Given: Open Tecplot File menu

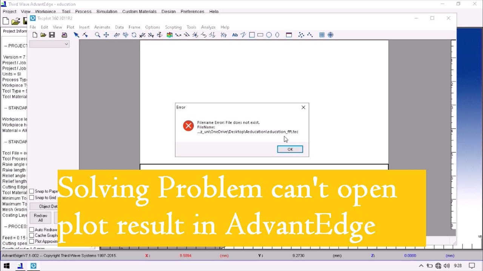Looking at the screenshot, I should (33, 27).
